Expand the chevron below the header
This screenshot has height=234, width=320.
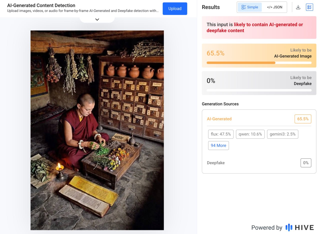(97, 19)
